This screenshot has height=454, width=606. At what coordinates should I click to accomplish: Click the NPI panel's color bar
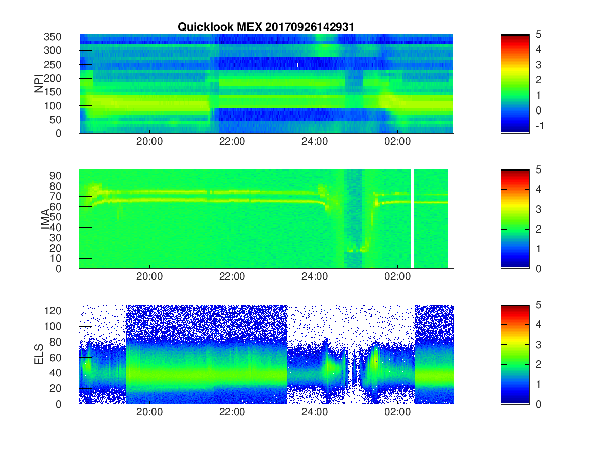pyautogui.click(x=515, y=84)
